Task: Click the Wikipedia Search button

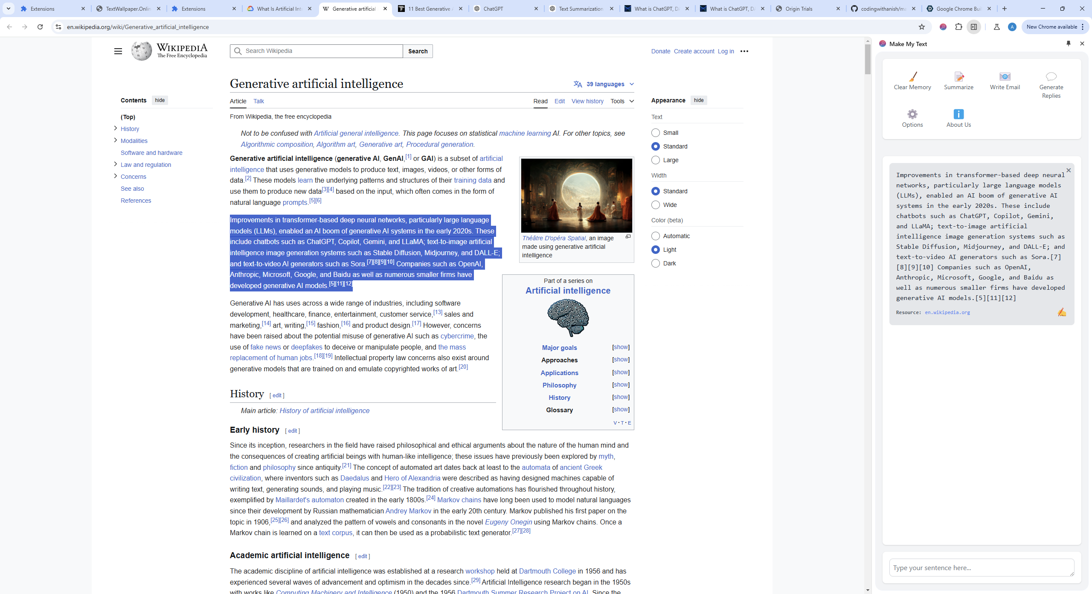Action: click(418, 51)
